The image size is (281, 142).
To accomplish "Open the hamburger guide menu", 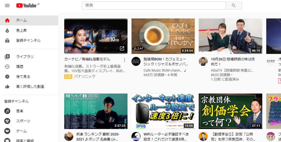I will coord(7,5).
